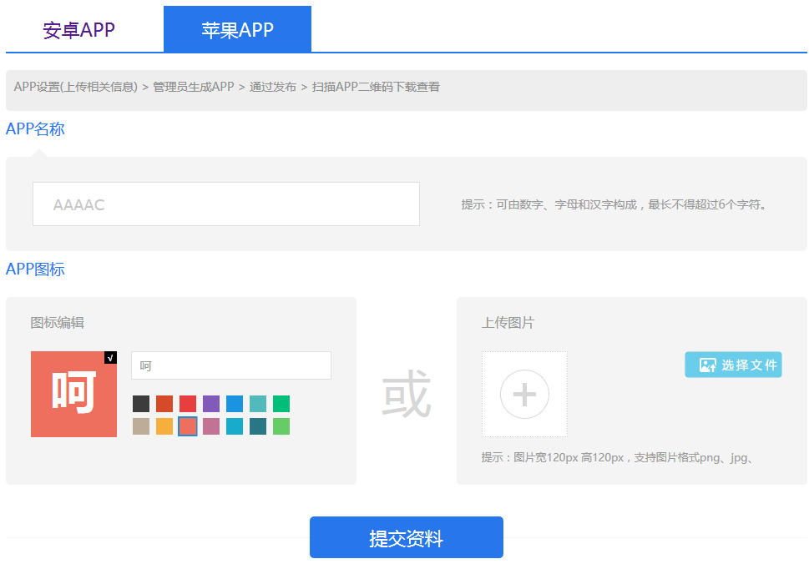Image resolution: width=809 pixels, height=569 pixels.
Task: Click the 呵 icon preview thumbnail
Action: [x=73, y=395]
